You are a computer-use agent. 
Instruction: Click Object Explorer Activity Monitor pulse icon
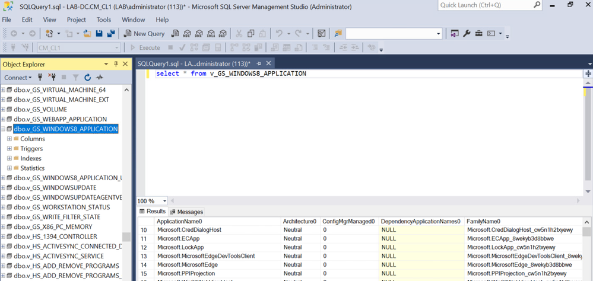click(100, 78)
